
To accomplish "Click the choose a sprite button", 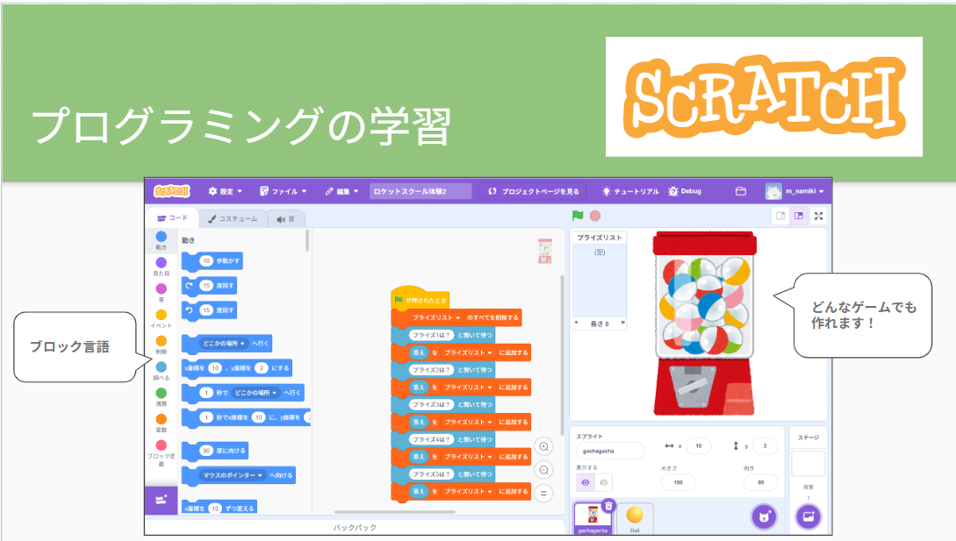I will click(x=764, y=516).
